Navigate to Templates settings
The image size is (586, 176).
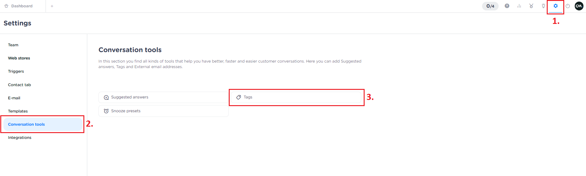pyautogui.click(x=18, y=111)
